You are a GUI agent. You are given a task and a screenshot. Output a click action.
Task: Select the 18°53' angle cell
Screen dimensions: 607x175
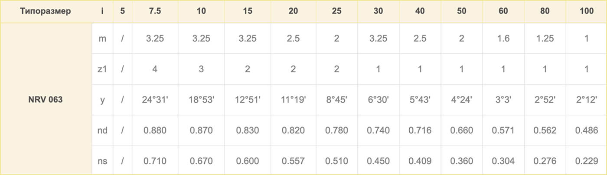[x=201, y=100]
